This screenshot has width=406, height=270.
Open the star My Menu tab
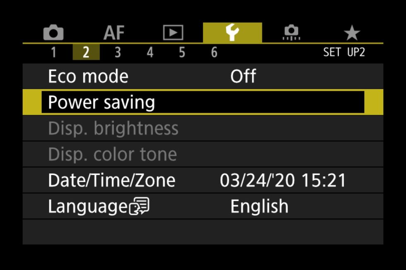click(352, 33)
